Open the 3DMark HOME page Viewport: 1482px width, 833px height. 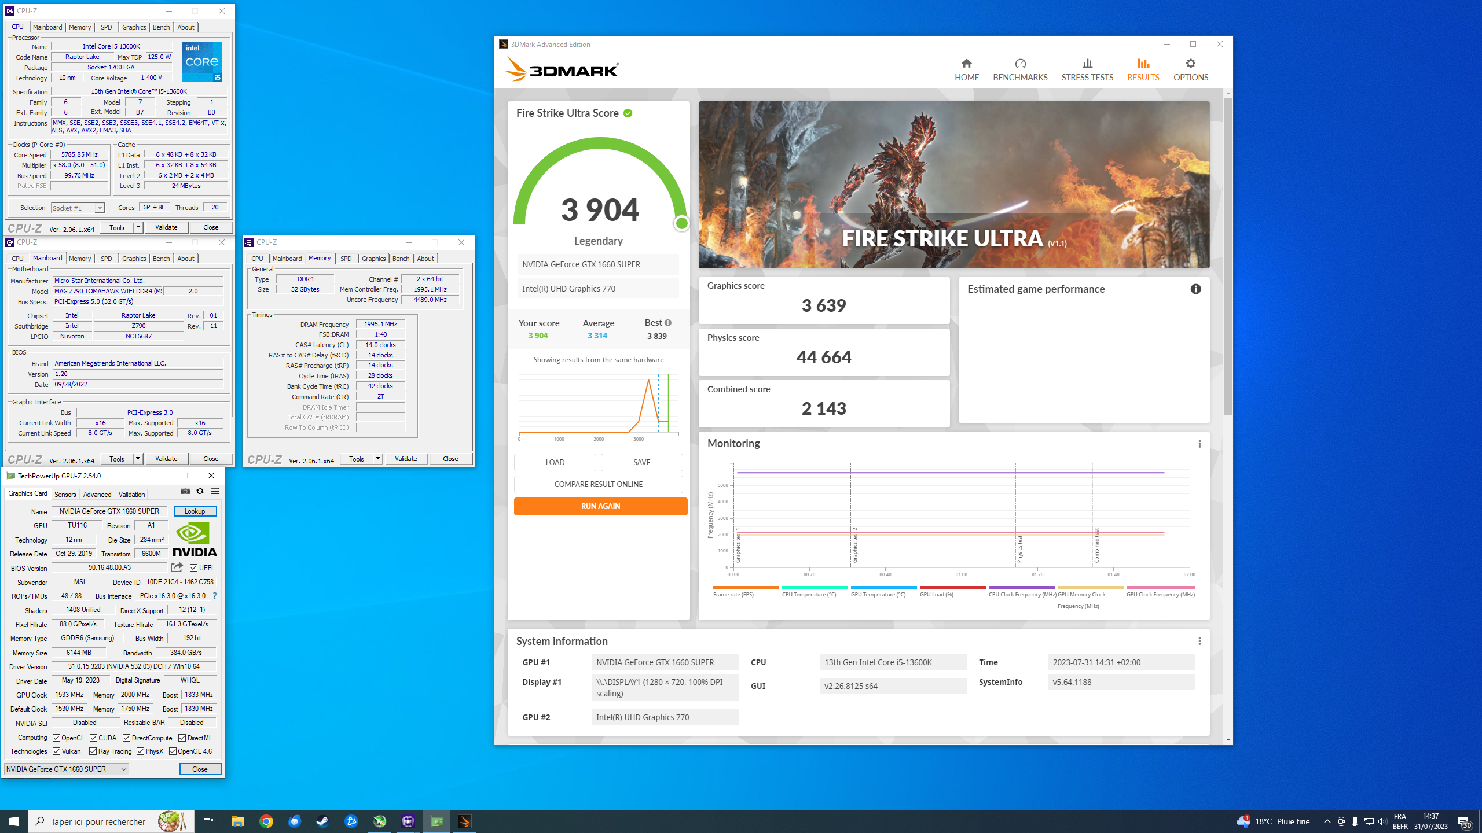966,69
